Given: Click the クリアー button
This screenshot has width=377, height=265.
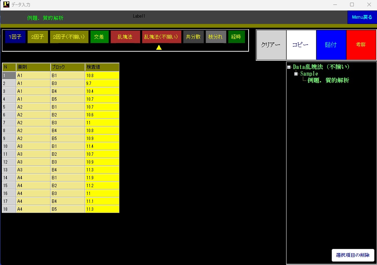Looking at the screenshot, I should click(x=271, y=45).
